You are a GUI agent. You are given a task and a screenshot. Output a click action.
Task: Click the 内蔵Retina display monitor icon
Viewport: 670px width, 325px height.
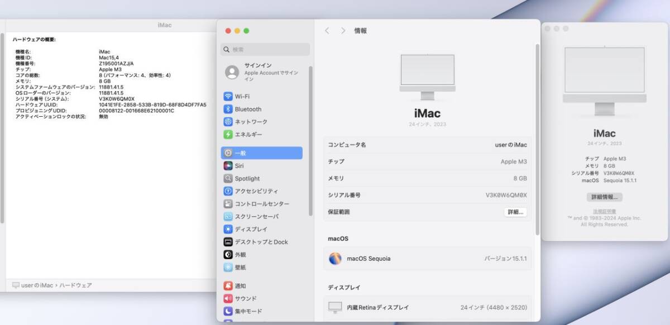tap(335, 307)
